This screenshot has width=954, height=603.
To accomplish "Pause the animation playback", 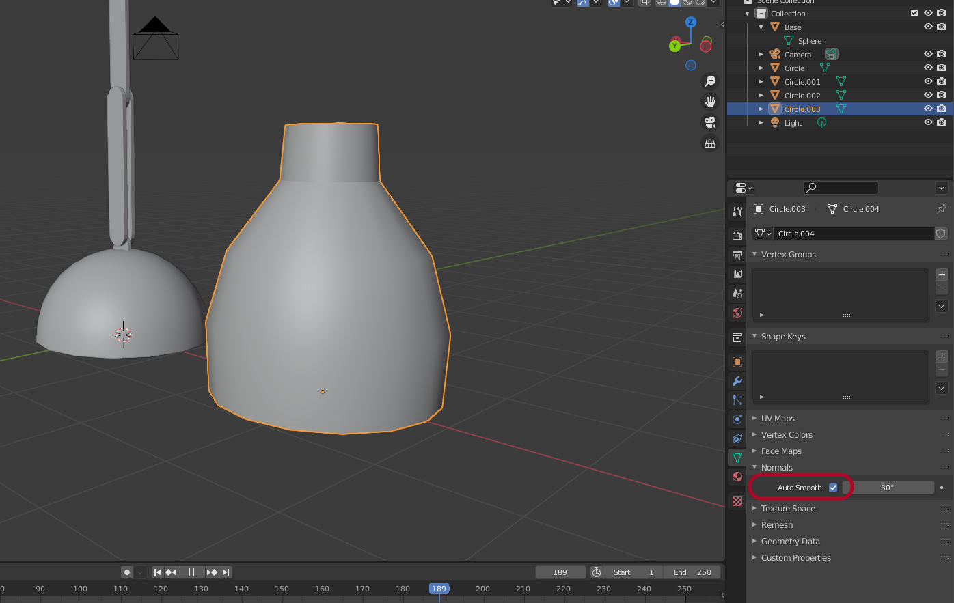I will [x=191, y=572].
